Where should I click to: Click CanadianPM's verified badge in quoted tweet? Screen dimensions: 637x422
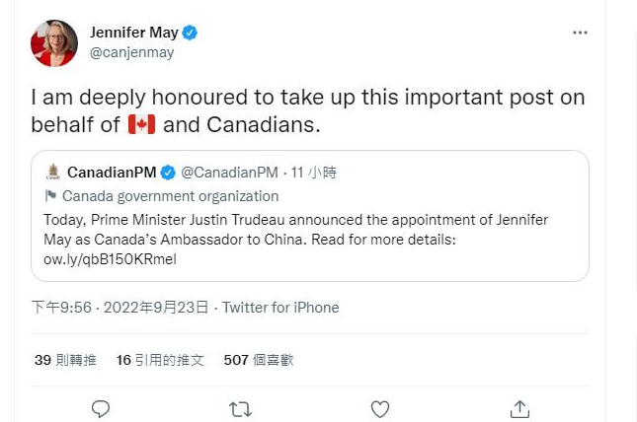[x=168, y=173]
